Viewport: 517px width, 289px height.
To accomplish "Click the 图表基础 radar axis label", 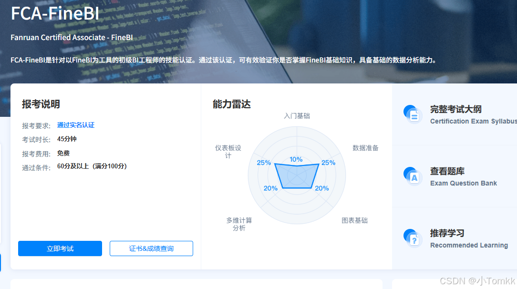I will [x=354, y=220].
